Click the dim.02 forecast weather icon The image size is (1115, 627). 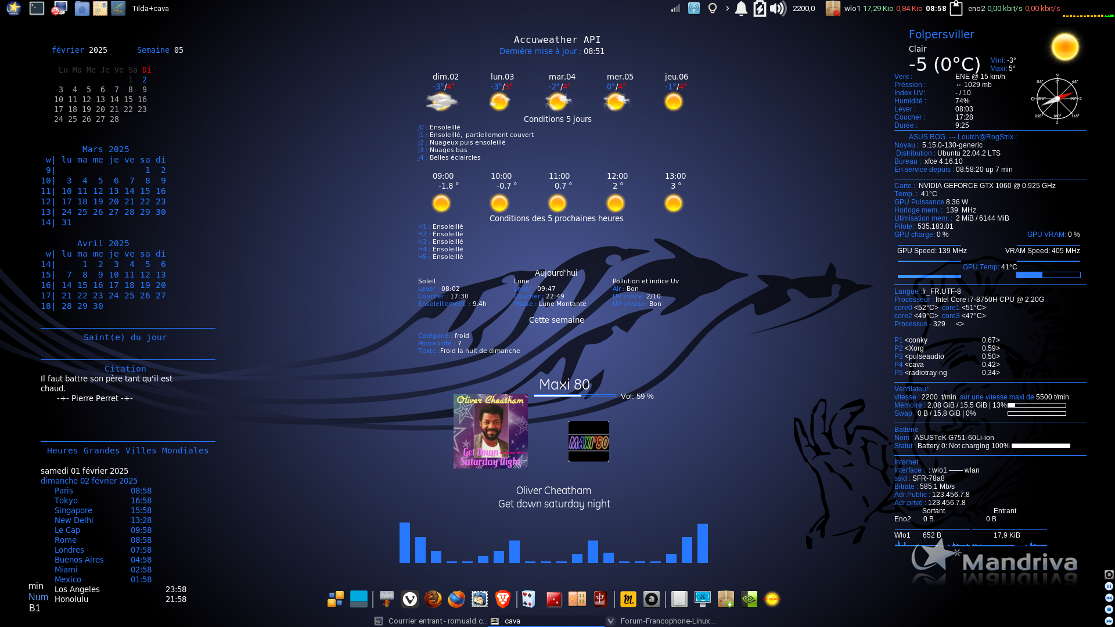coord(442,102)
